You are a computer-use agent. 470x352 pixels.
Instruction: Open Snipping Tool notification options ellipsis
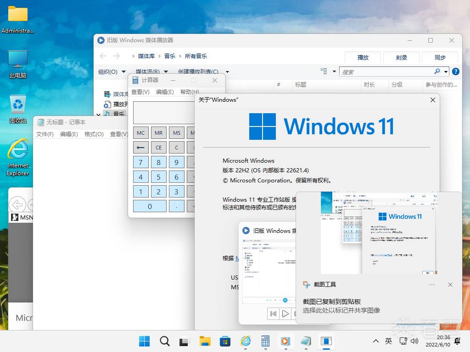(x=431, y=285)
